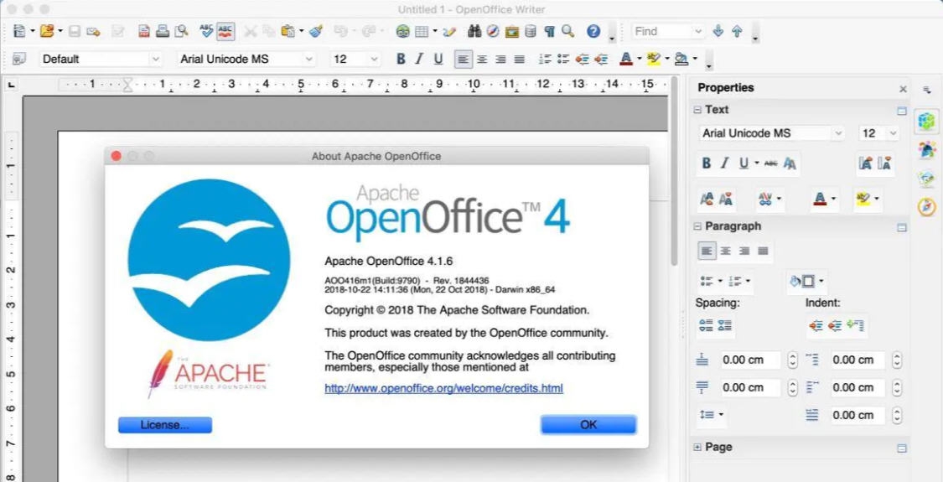
Task: Click Above Paragraph Spacing 0.00 cm field
Action: click(751, 360)
